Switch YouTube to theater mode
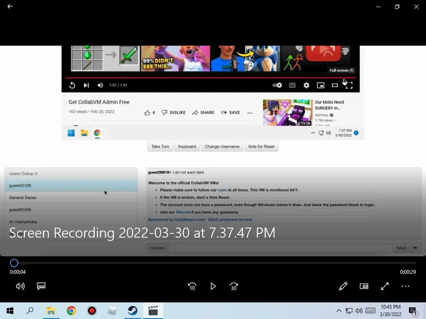The width and height of the screenshot is (426, 319). click(335, 85)
